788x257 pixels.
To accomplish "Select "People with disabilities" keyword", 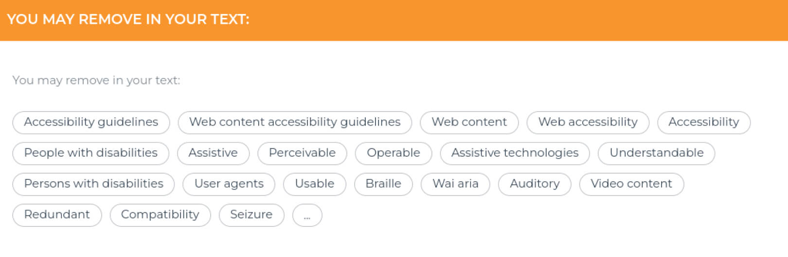I will [x=90, y=153].
